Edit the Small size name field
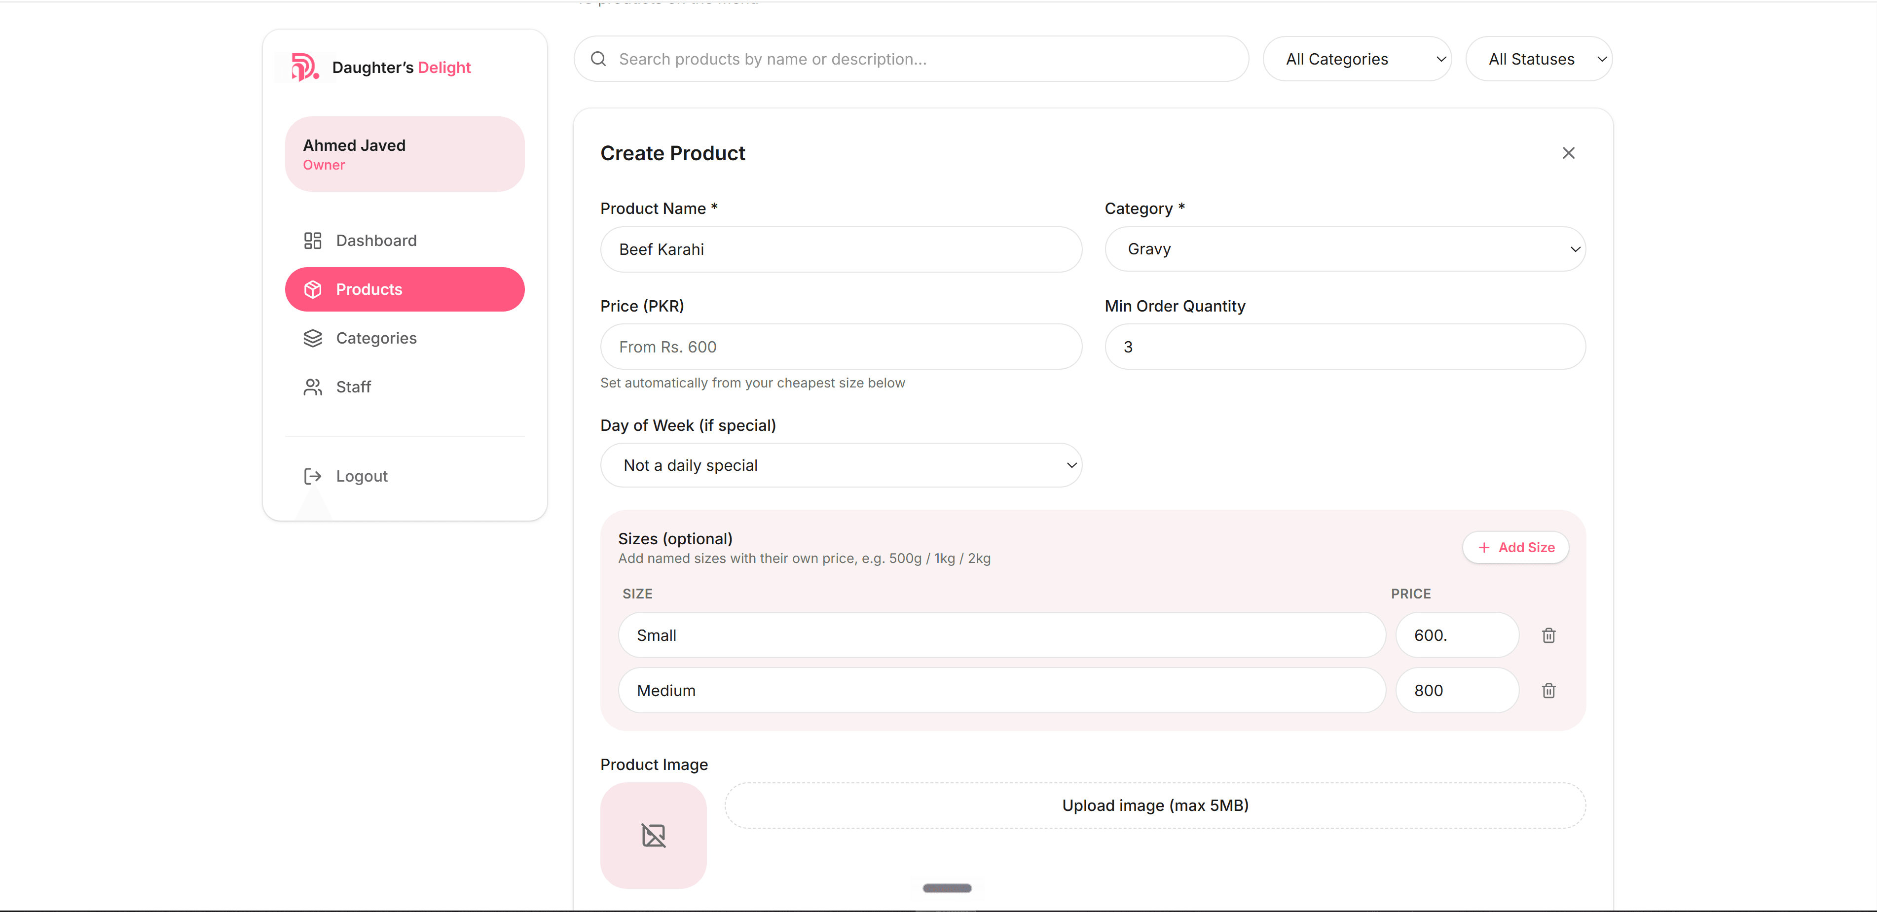 pyautogui.click(x=1002, y=635)
